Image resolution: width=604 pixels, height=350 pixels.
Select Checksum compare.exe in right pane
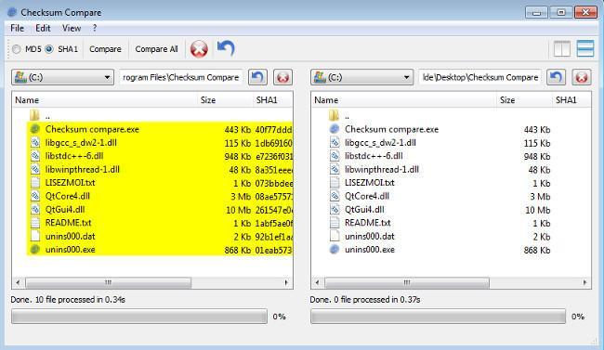391,129
